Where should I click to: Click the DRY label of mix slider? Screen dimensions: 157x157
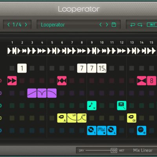(x=81, y=151)
